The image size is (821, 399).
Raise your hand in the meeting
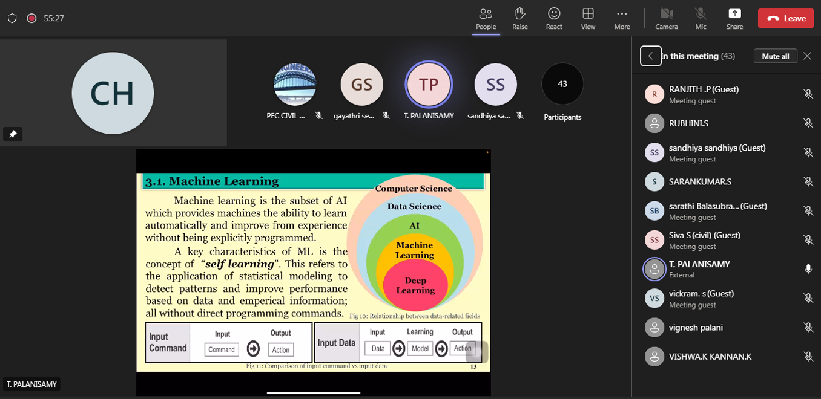(x=519, y=18)
